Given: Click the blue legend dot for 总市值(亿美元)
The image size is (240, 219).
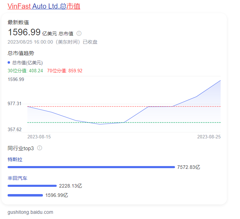Looking at the screenshot, I should tap(9, 63).
